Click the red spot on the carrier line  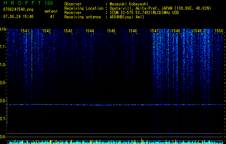pyautogui.click(x=142, y=105)
